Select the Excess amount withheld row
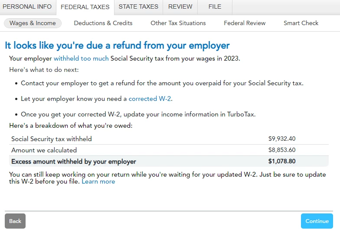The width and height of the screenshot is (340, 239). [x=169, y=161]
